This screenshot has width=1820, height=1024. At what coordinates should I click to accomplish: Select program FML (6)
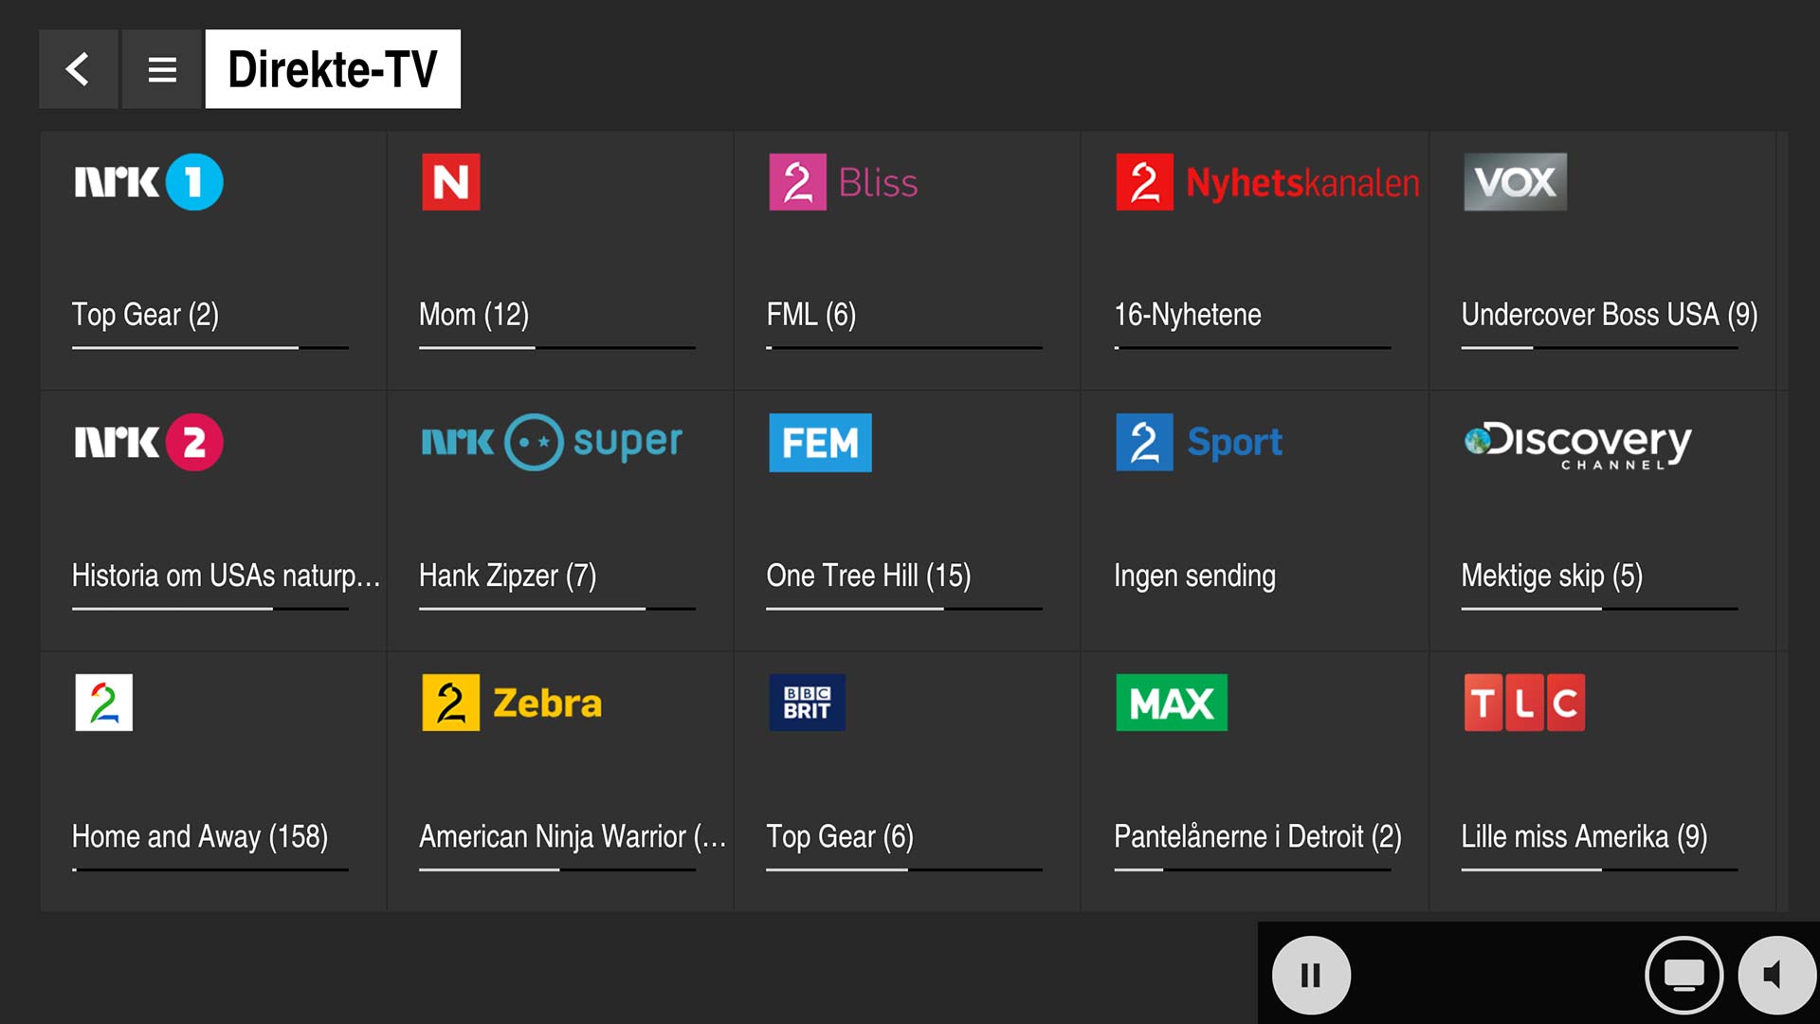click(810, 315)
